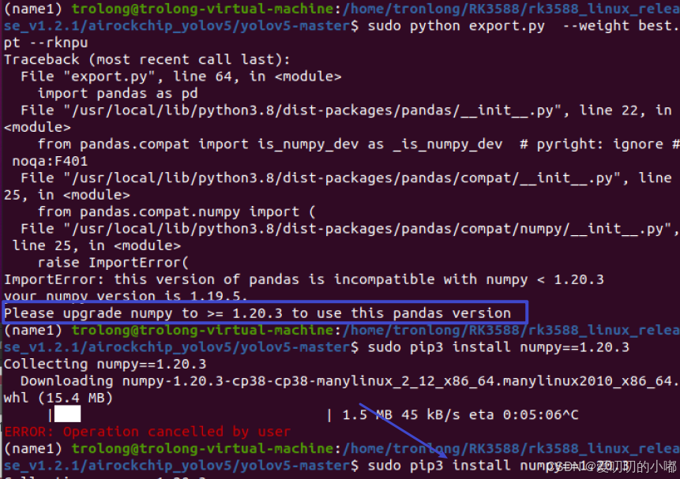Click the 'Traceback (most recent call last):' line
Image resolution: width=680 pixels, height=479 pixels.
pos(147,59)
